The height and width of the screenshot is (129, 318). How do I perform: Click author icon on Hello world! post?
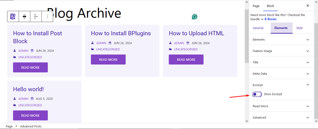coord(15,99)
